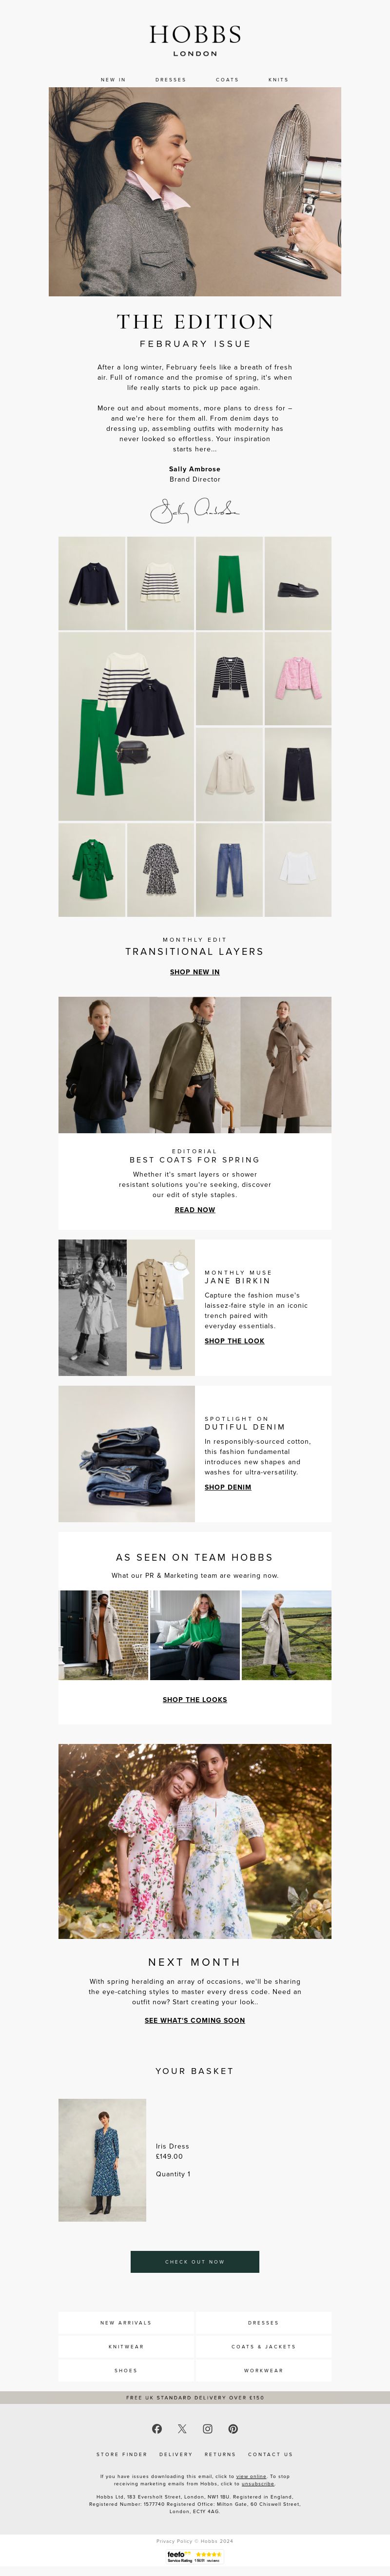Open the SHOP DENIM link

tap(228, 1486)
